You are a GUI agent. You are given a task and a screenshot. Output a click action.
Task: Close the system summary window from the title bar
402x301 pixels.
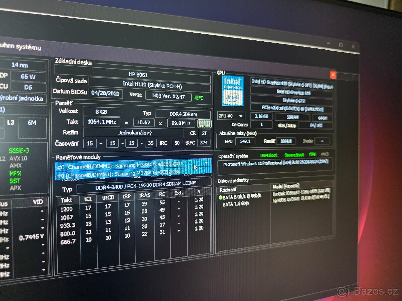click(353, 47)
